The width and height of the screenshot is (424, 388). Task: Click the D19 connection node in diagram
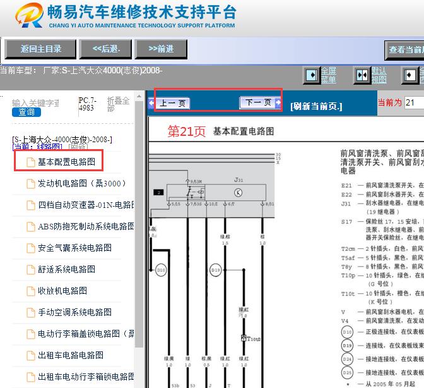tap(216, 270)
